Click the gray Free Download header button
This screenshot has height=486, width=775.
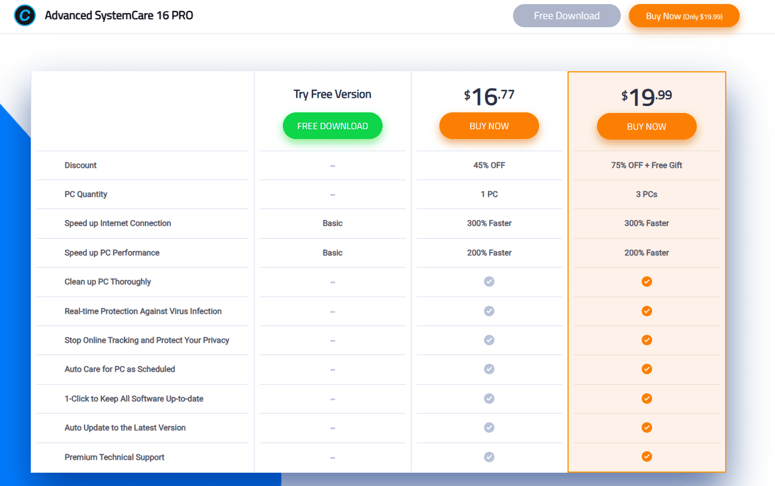pyautogui.click(x=567, y=16)
